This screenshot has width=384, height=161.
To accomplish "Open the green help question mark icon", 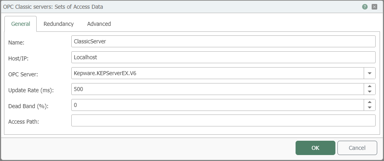I will [364, 7].
